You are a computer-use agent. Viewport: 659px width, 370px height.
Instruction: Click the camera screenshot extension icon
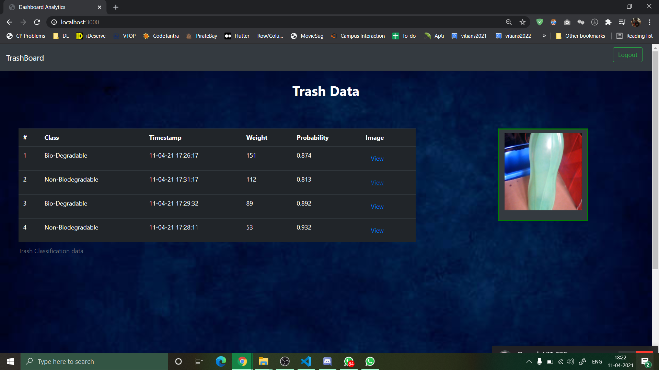point(567,22)
